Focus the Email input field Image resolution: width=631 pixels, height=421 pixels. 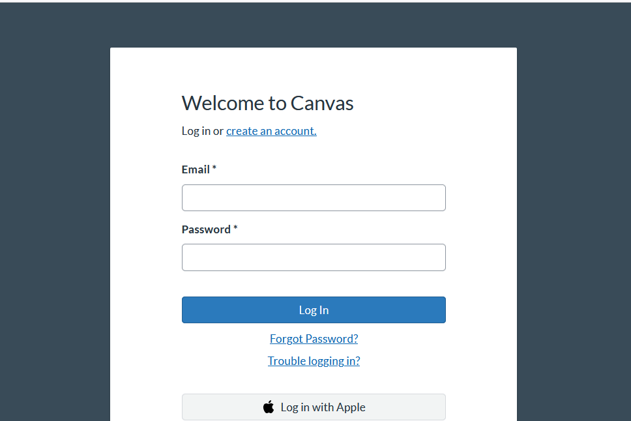[314, 197]
